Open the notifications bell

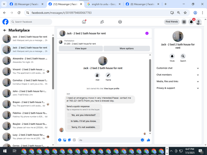(x=191, y=22)
